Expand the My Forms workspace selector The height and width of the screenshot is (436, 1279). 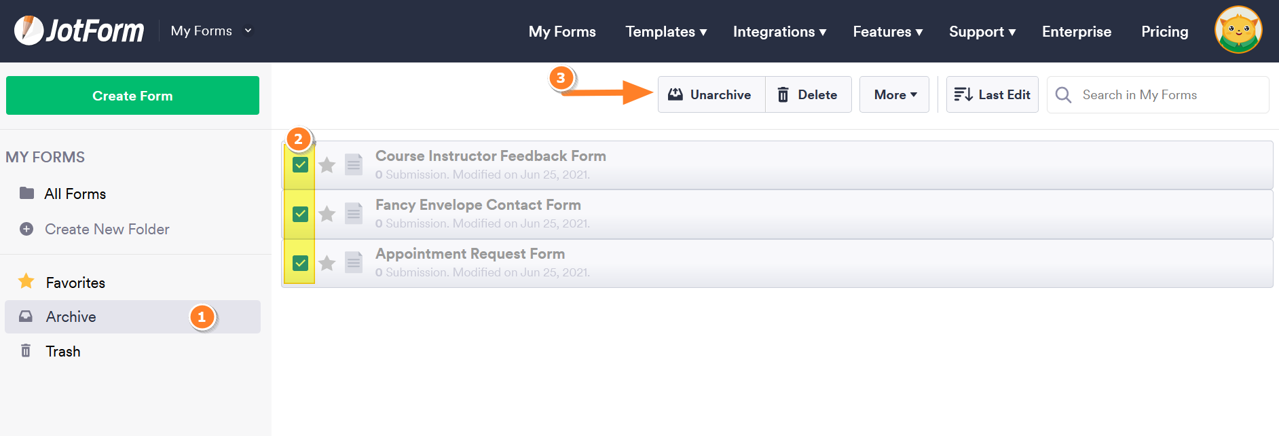click(x=210, y=30)
